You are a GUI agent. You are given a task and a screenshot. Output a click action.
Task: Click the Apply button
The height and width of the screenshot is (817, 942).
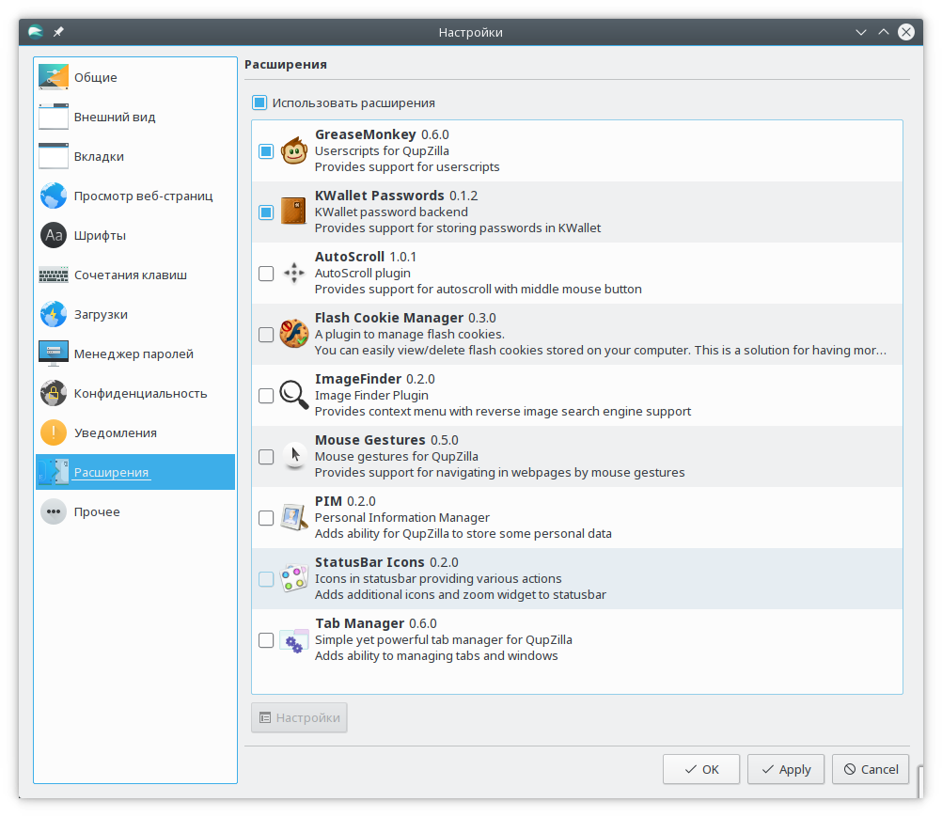point(786,770)
